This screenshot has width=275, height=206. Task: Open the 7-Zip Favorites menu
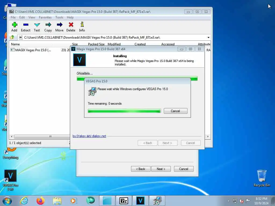(x=45, y=17)
